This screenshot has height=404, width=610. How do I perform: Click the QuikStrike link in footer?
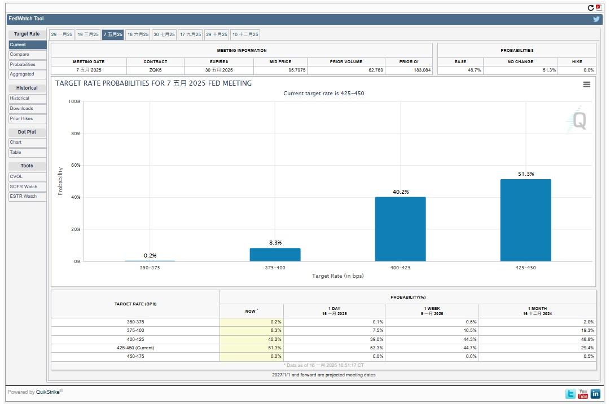49,392
